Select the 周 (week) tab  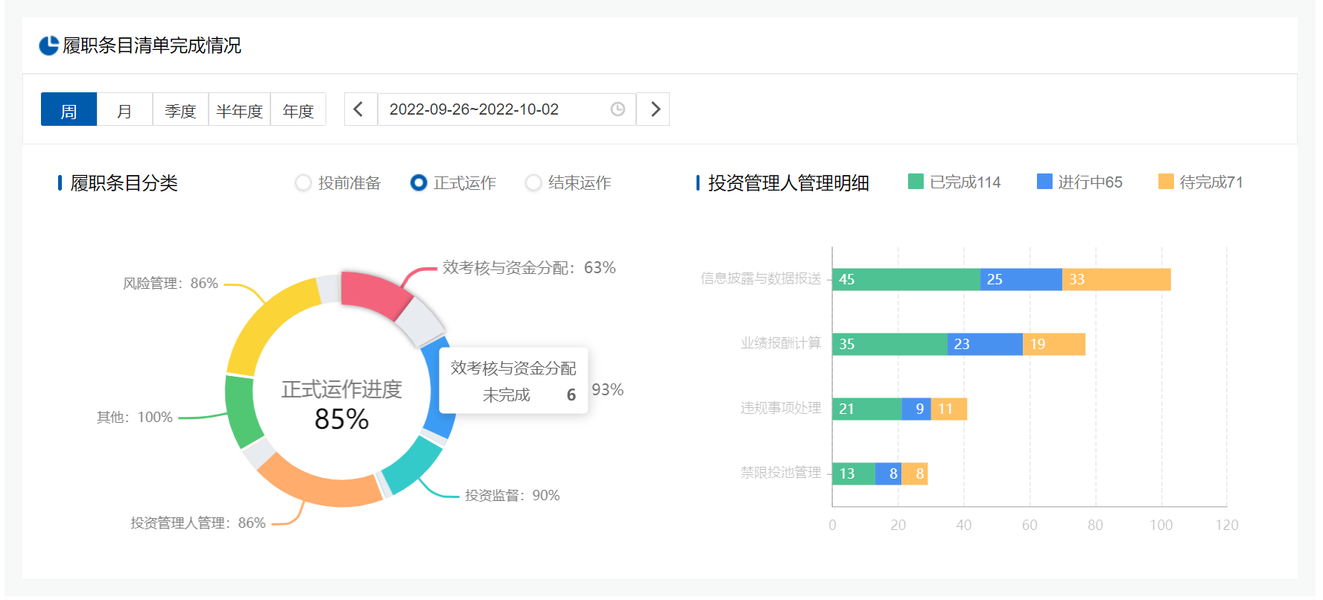(69, 109)
